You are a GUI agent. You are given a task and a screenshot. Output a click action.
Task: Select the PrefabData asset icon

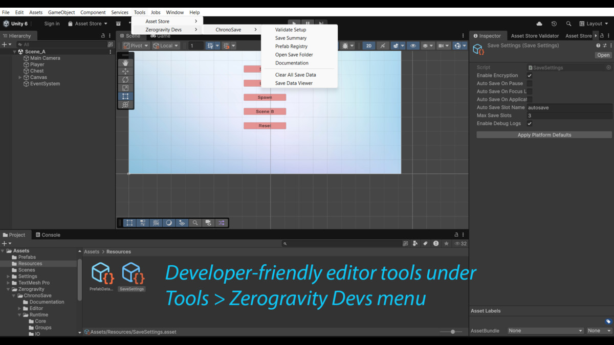pyautogui.click(x=102, y=273)
